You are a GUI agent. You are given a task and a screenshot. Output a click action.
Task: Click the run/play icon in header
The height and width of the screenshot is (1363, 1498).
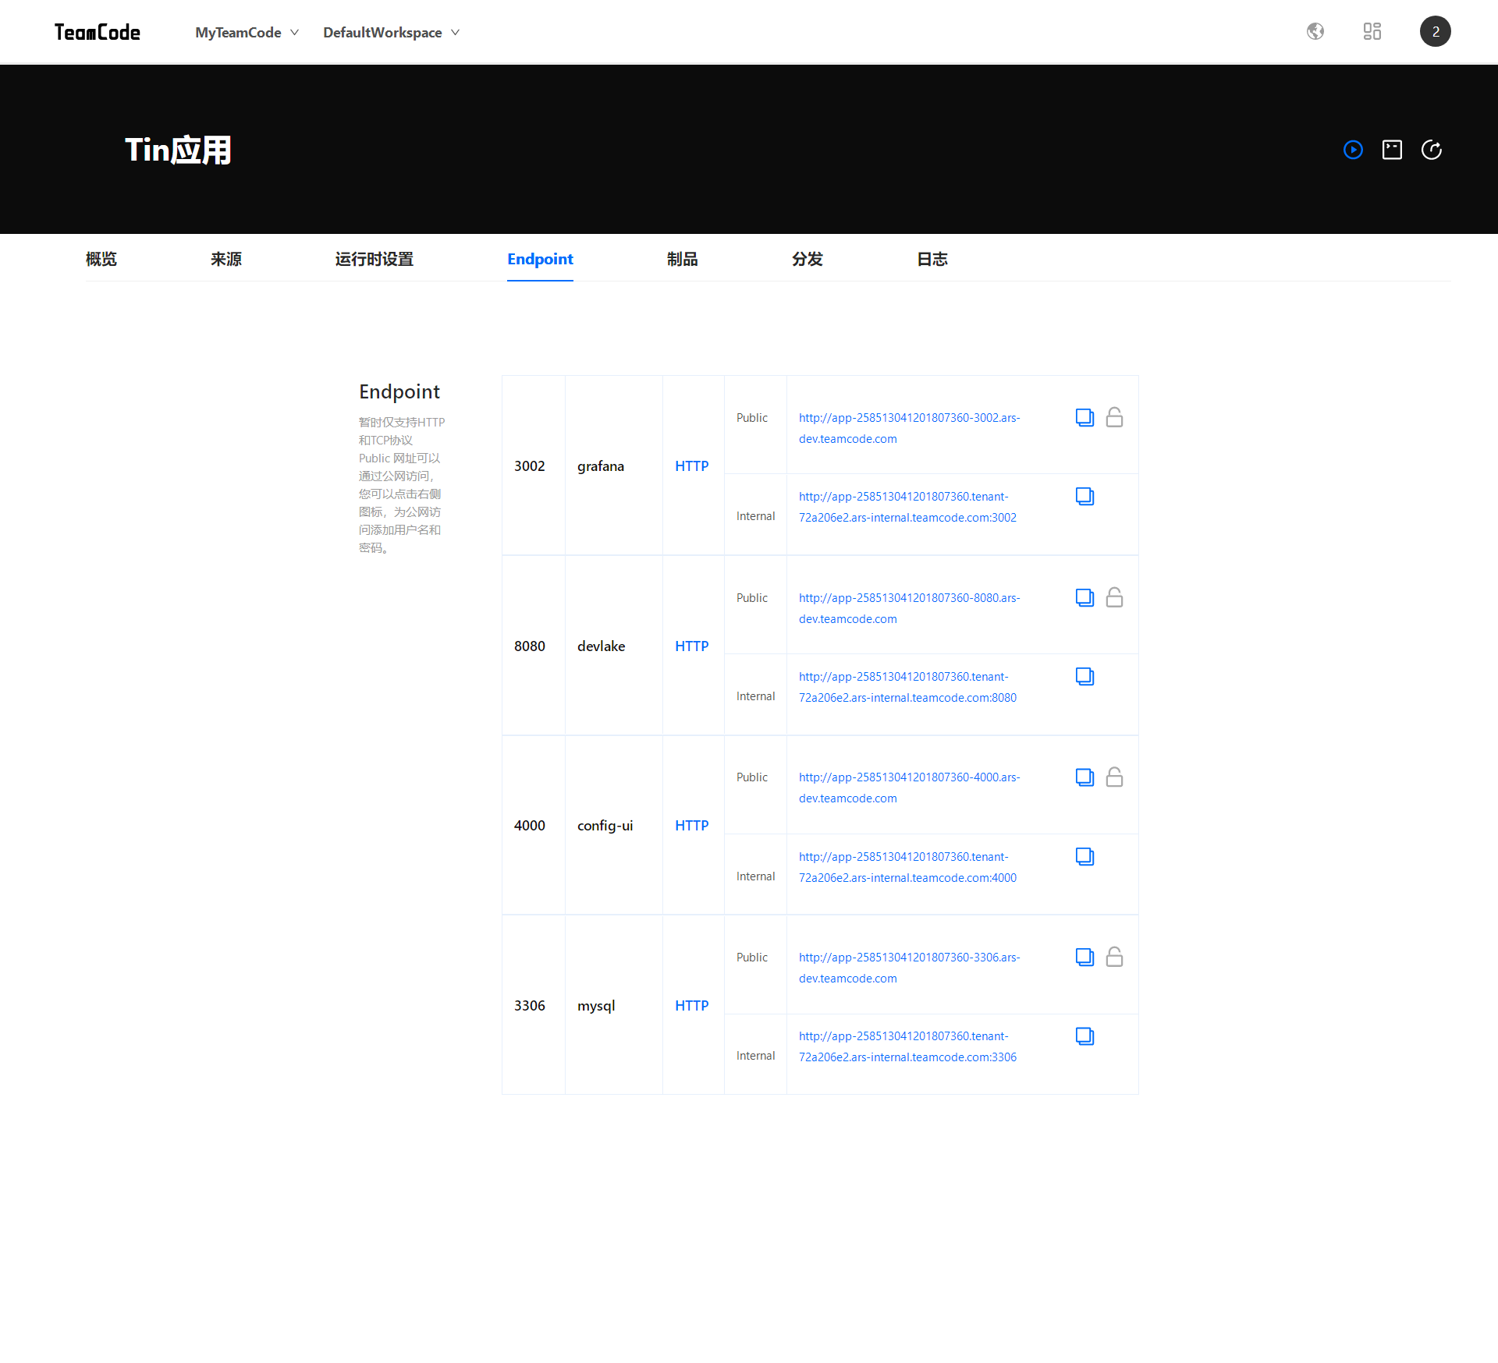tap(1353, 150)
